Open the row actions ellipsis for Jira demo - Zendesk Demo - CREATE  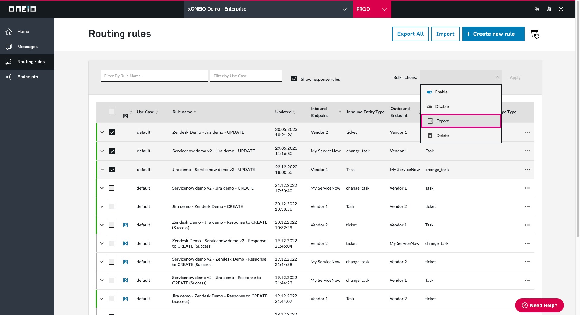[x=527, y=206]
